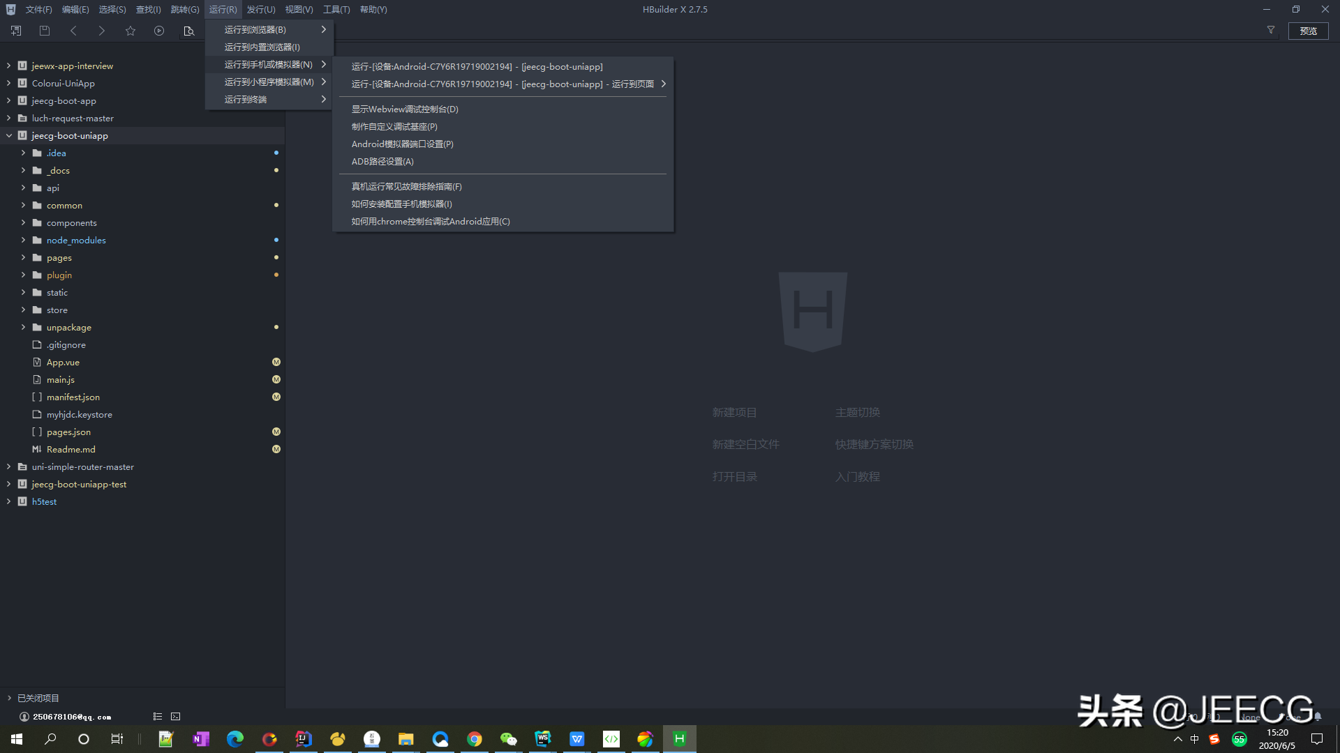The height and width of the screenshot is (753, 1340).
Task: Run on Android device jeecg-boot-uniapp
Action: (502, 66)
